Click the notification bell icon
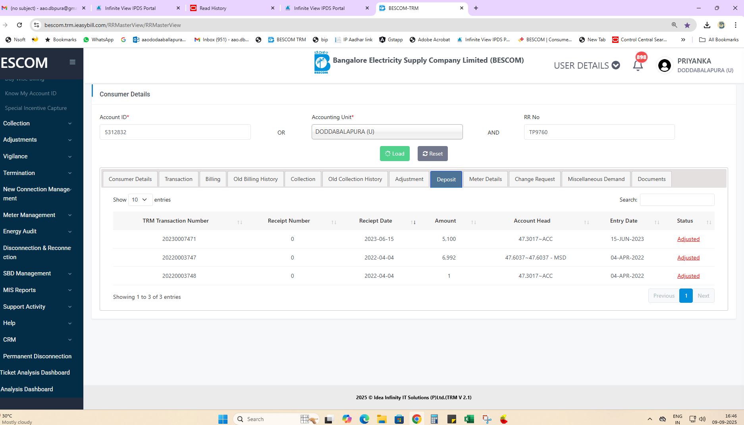This screenshot has height=425, width=744. tap(638, 65)
